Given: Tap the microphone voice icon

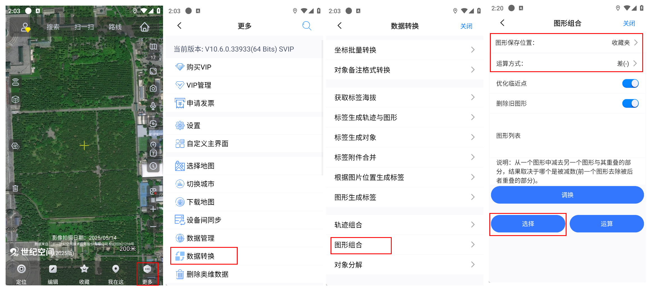Looking at the screenshot, I should tap(153, 106).
